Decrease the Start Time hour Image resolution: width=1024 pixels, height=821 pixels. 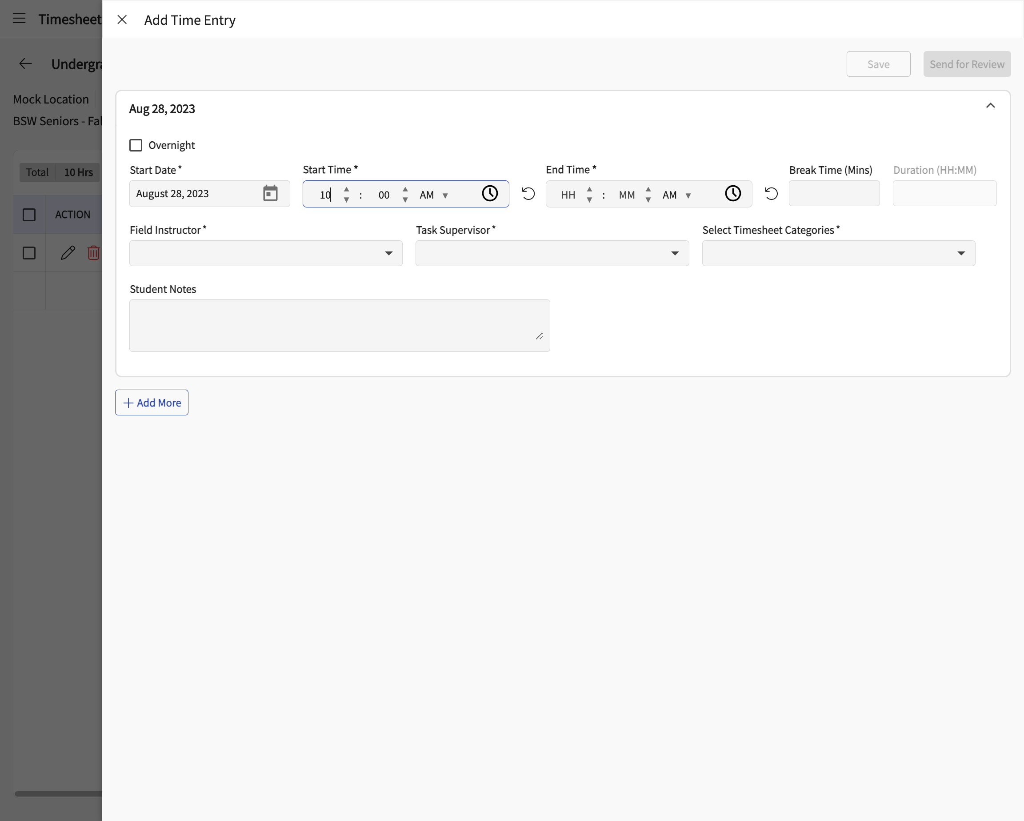click(346, 200)
